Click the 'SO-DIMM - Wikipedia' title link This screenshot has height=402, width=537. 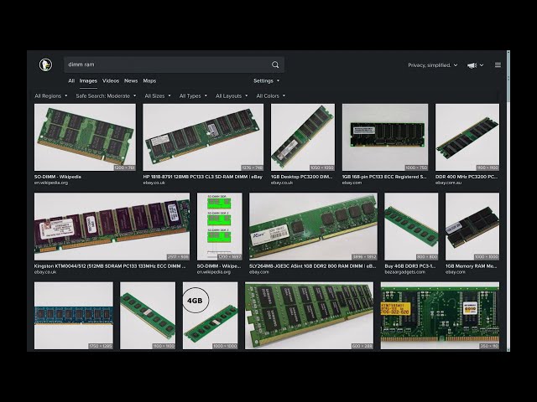58,177
